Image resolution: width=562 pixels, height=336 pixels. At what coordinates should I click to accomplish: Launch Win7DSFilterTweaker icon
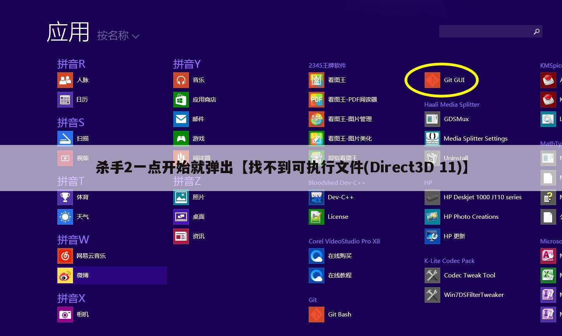pos(432,295)
